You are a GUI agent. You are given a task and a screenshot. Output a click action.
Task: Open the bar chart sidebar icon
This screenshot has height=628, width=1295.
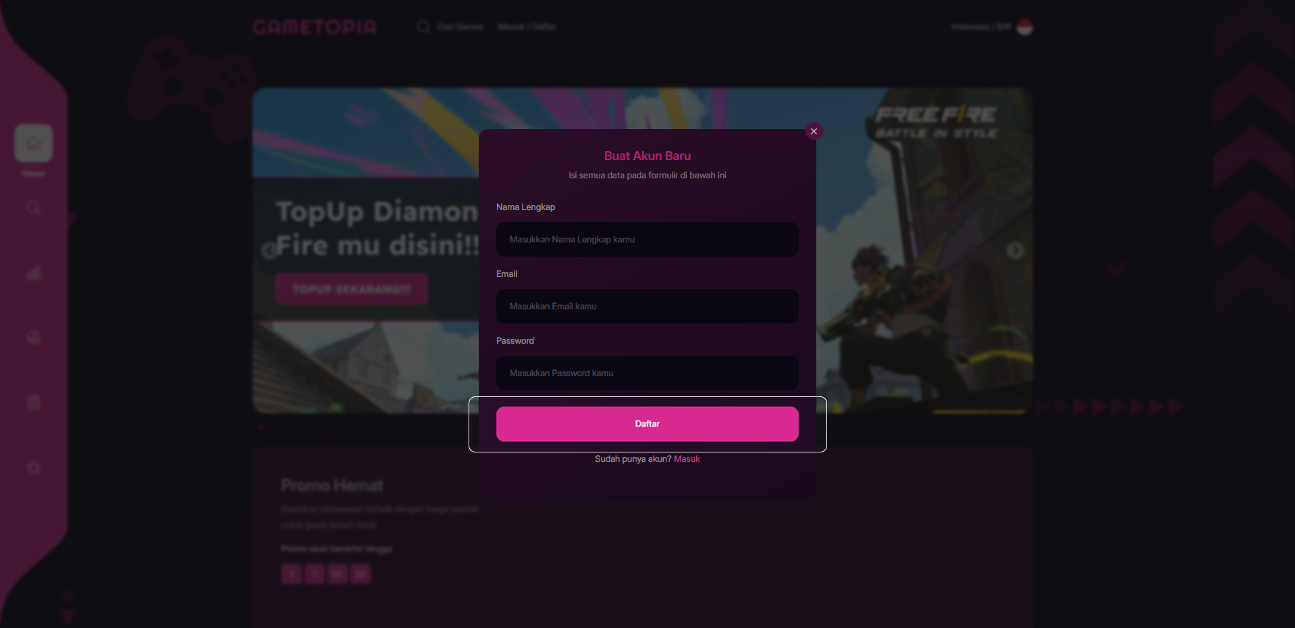coord(34,273)
